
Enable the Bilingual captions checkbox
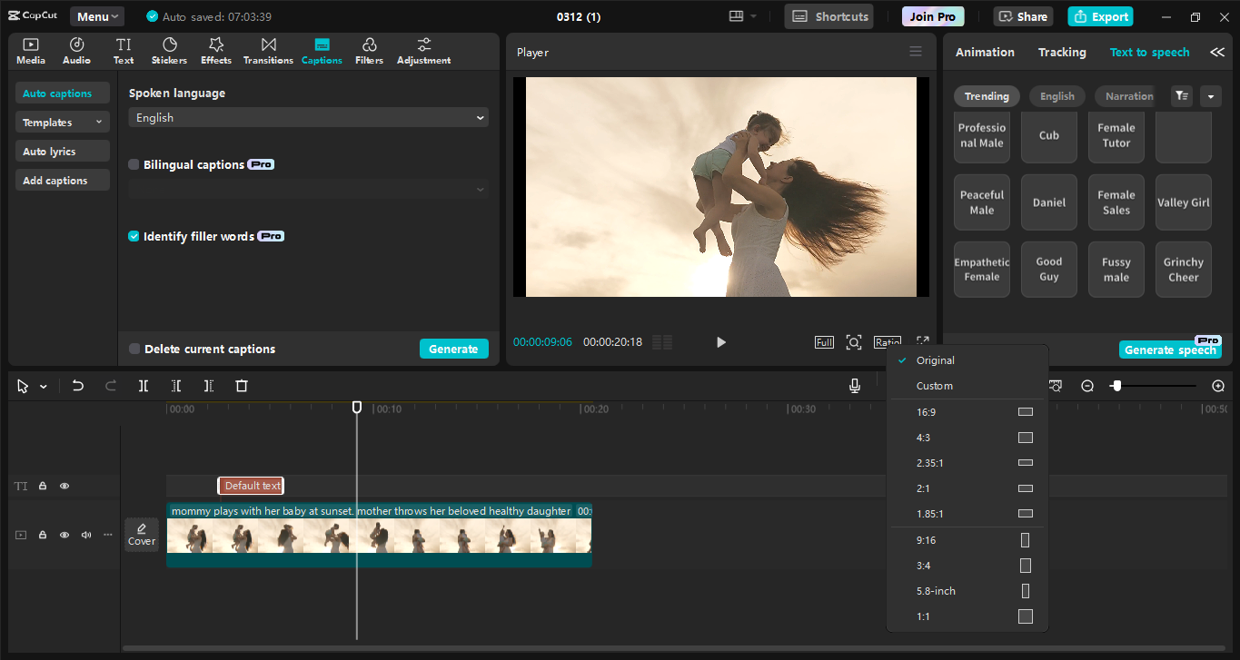click(x=134, y=164)
